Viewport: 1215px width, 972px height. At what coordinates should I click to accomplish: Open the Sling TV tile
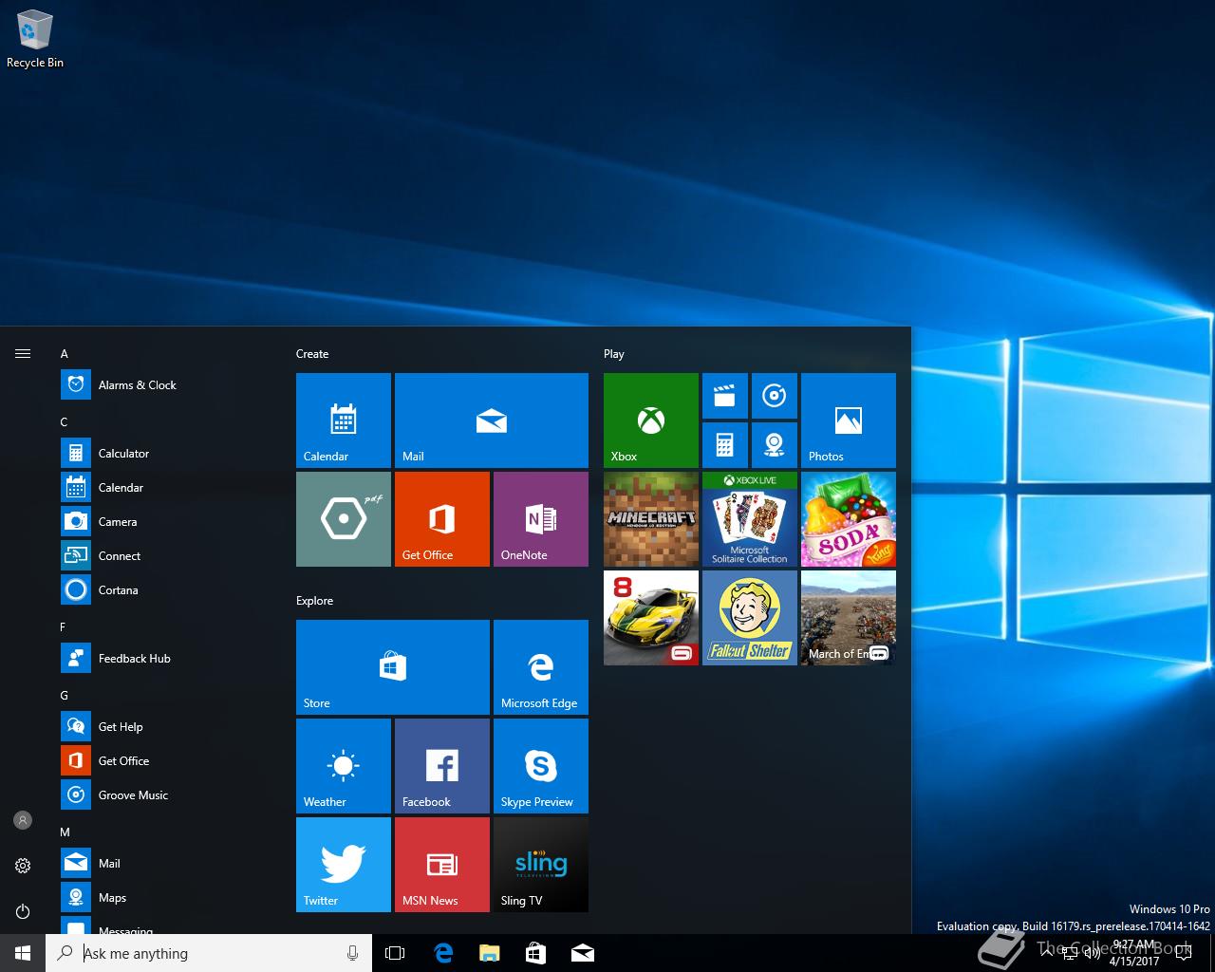[541, 865]
